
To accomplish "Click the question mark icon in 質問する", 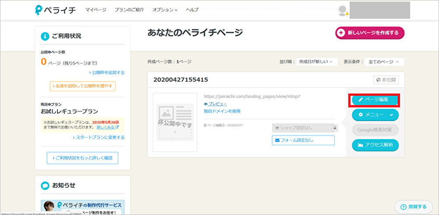I will (x=404, y=207).
